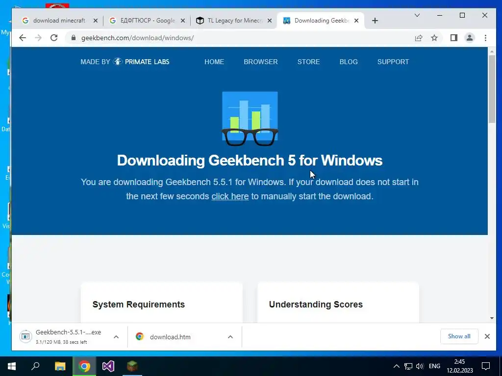Open the HOME navigation link

coord(214,62)
